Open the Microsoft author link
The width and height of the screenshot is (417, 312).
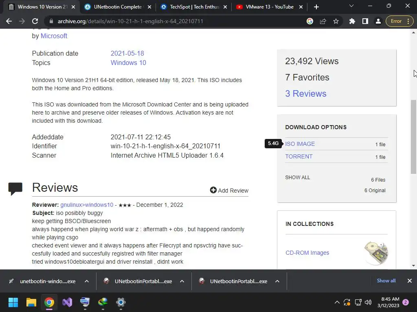tap(54, 36)
